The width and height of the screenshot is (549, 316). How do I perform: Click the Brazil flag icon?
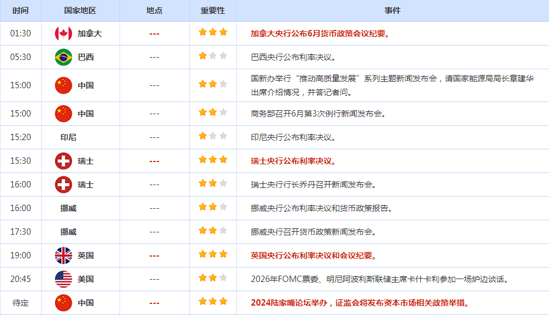[x=63, y=57]
